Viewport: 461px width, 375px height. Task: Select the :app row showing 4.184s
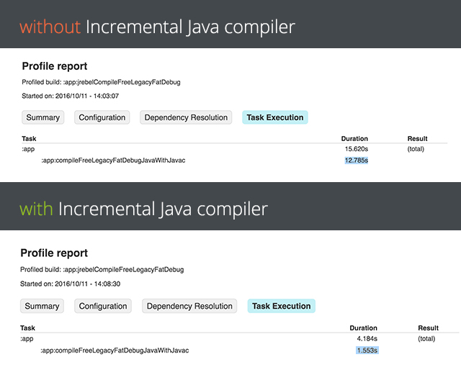[x=27, y=338]
